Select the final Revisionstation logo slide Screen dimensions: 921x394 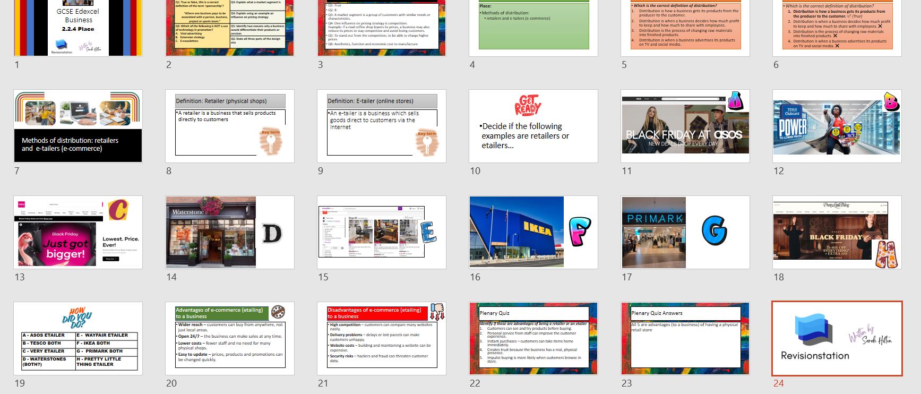pos(837,338)
